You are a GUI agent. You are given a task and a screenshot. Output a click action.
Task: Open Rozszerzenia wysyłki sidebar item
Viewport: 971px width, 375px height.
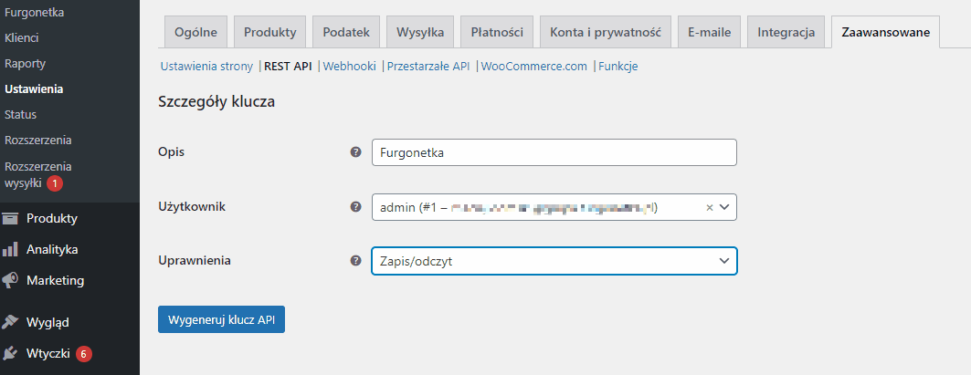[x=38, y=174]
